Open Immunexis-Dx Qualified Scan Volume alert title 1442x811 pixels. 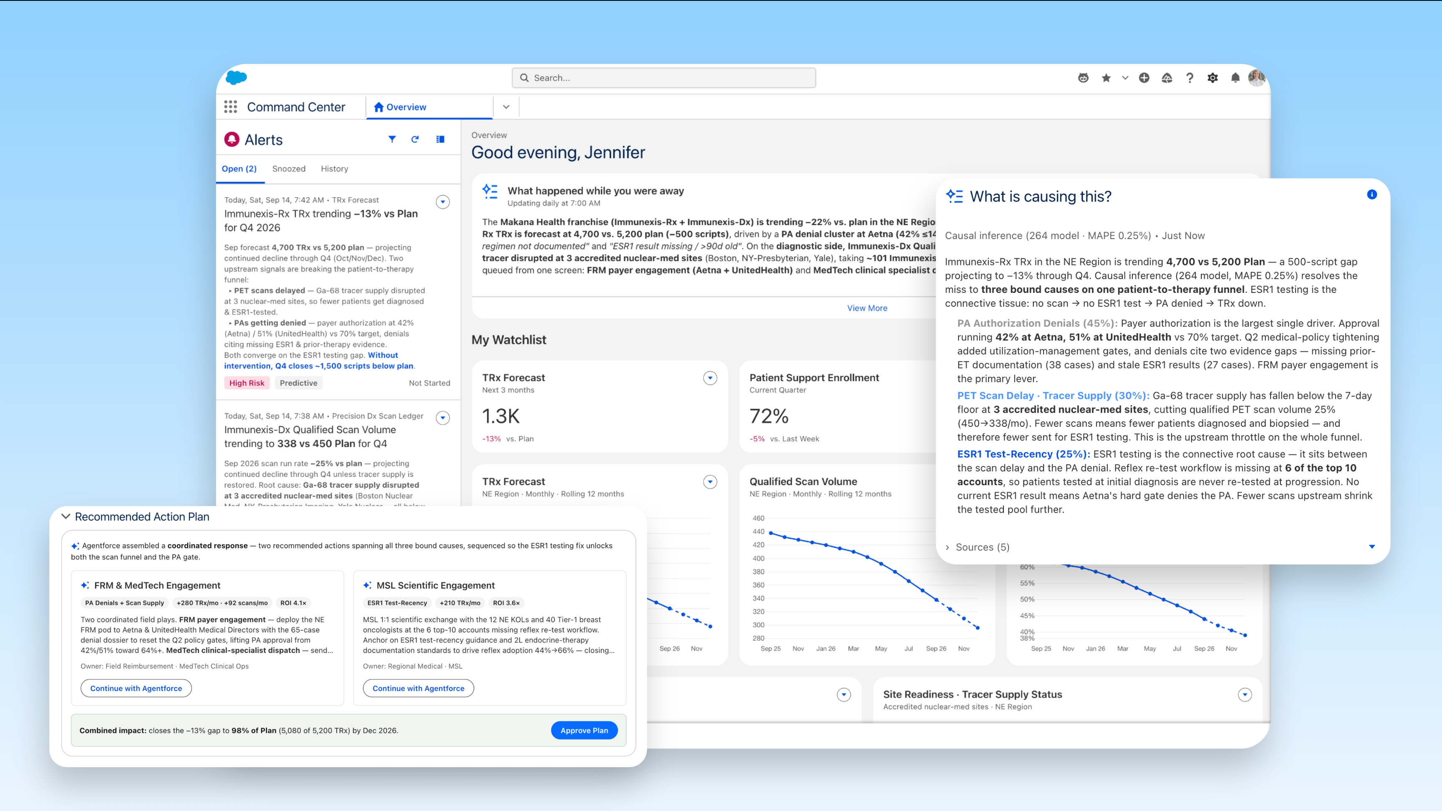310,436
